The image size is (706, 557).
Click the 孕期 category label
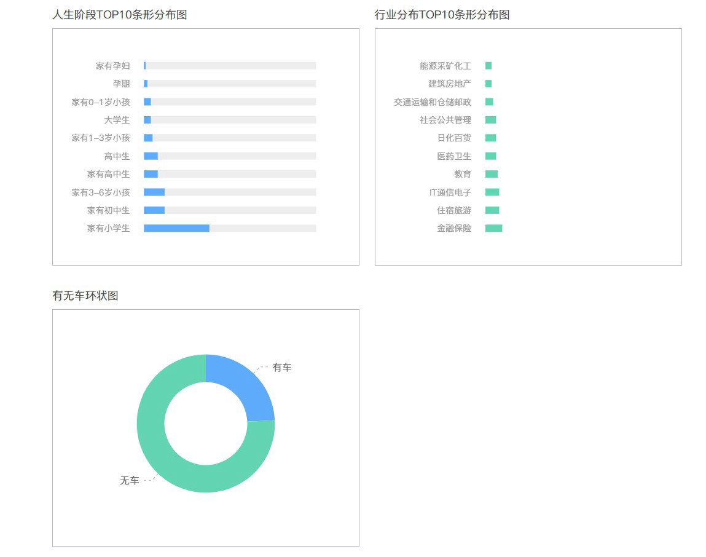(x=121, y=84)
